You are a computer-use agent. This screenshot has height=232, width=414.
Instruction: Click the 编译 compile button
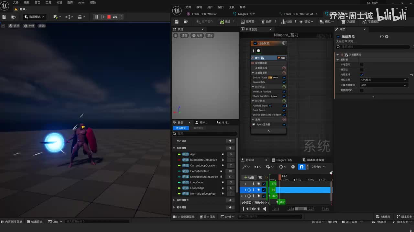point(225,22)
